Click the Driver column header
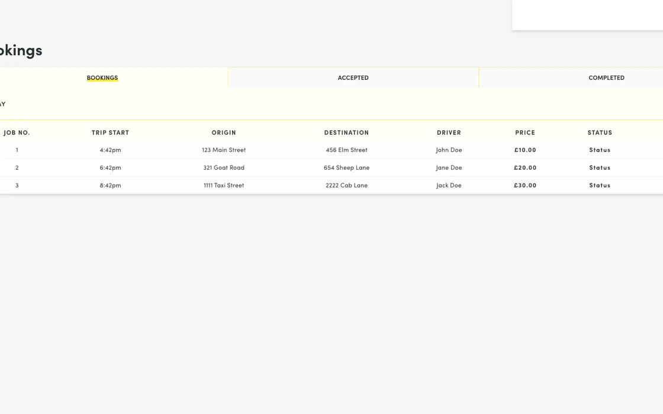This screenshot has height=414, width=663. click(x=449, y=132)
